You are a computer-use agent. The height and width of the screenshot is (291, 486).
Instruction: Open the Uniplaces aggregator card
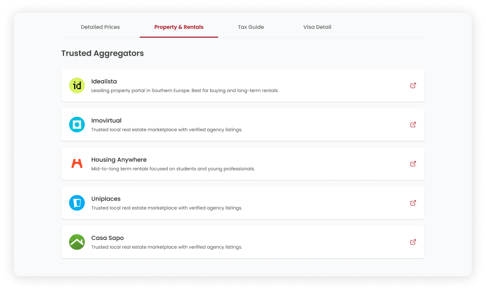(243, 203)
